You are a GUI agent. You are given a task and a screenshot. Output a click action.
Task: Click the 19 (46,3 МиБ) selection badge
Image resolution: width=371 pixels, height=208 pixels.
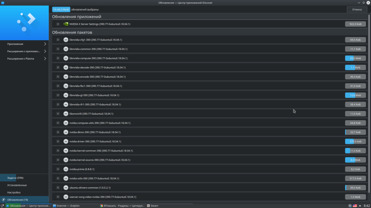click(61, 9)
